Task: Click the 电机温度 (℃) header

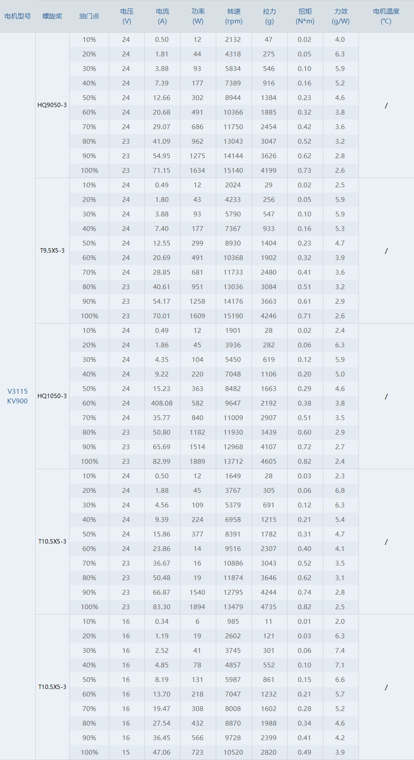Action: coord(386,16)
